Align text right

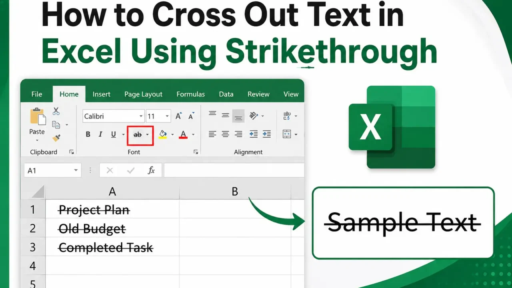click(238, 134)
